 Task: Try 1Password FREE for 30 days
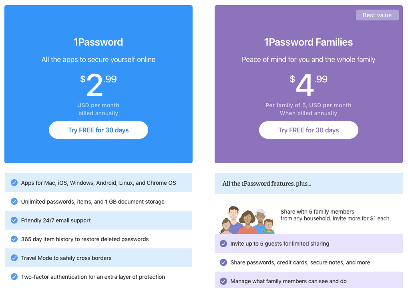tap(98, 130)
